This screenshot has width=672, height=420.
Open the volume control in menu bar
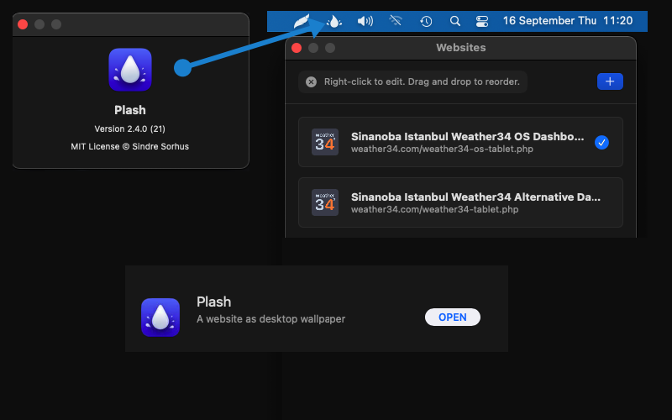pos(365,21)
